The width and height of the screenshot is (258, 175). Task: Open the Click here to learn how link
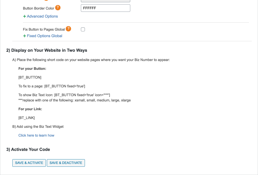coord(36,135)
